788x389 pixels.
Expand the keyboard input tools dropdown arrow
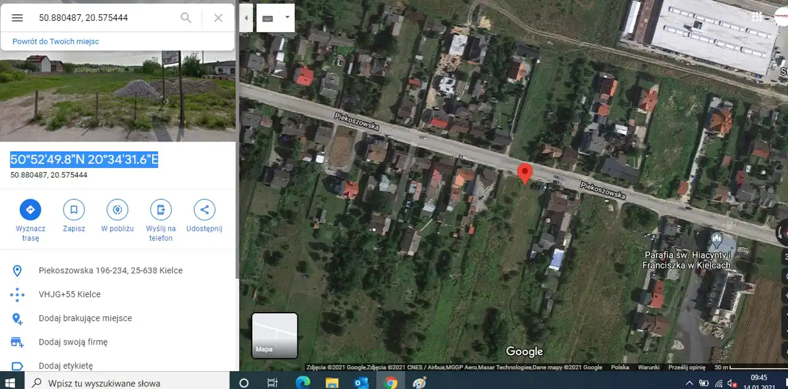pyautogui.click(x=287, y=18)
